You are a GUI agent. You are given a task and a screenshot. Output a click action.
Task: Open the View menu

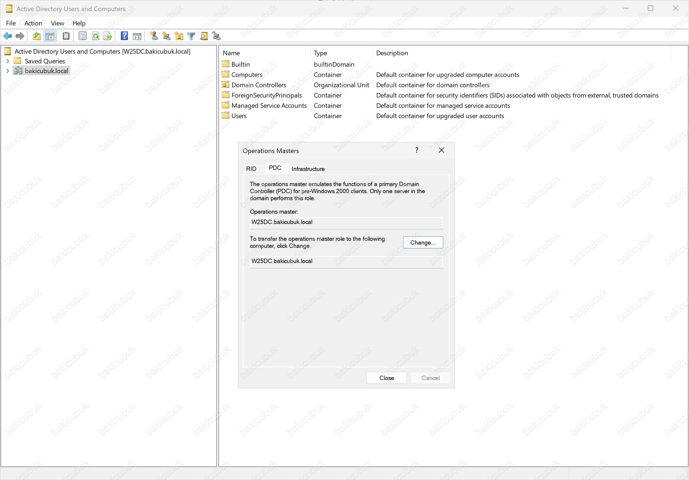[x=57, y=23]
